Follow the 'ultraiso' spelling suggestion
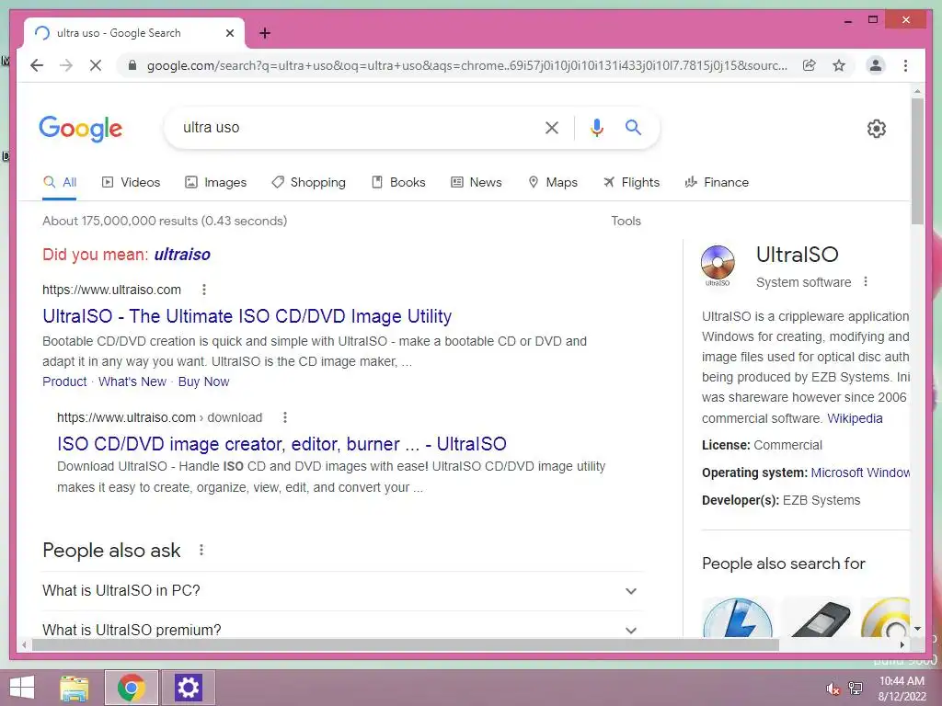 (182, 255)
